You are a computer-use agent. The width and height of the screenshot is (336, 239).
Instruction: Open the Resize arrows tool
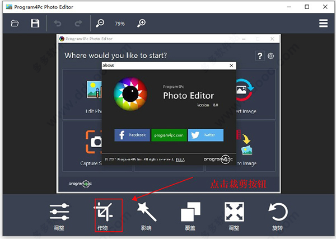click(x=234, y=217)
